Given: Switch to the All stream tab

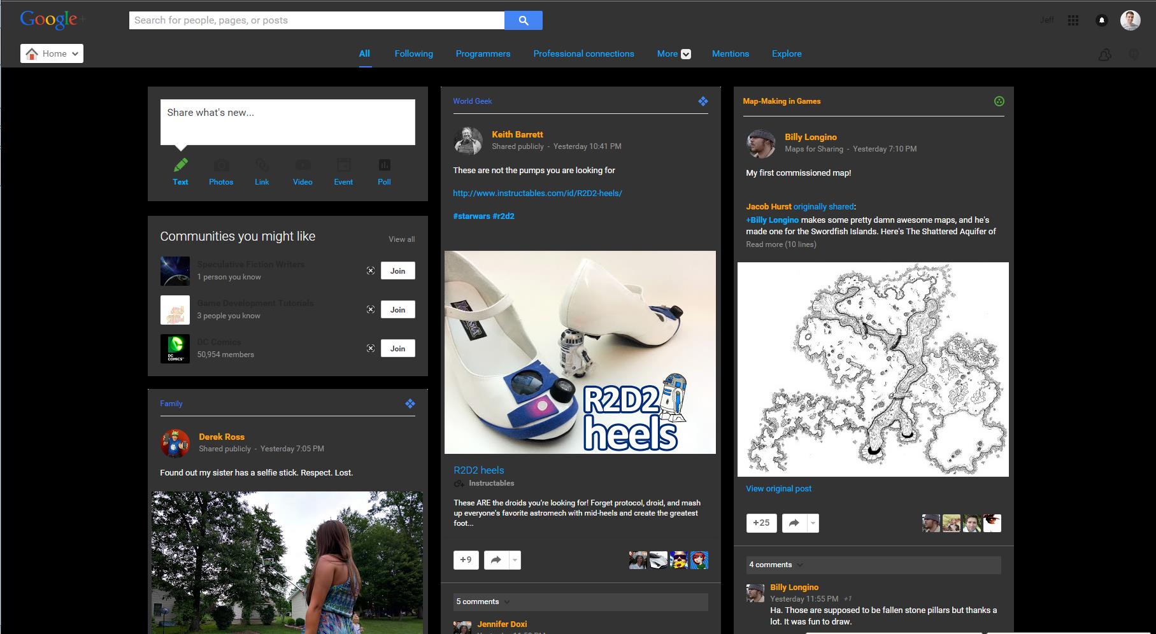Looking at the screenshot, I should pos(364,54).
